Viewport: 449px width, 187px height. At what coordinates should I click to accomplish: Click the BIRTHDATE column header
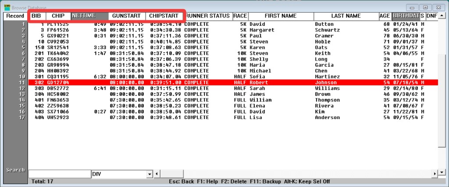[406, 16]
